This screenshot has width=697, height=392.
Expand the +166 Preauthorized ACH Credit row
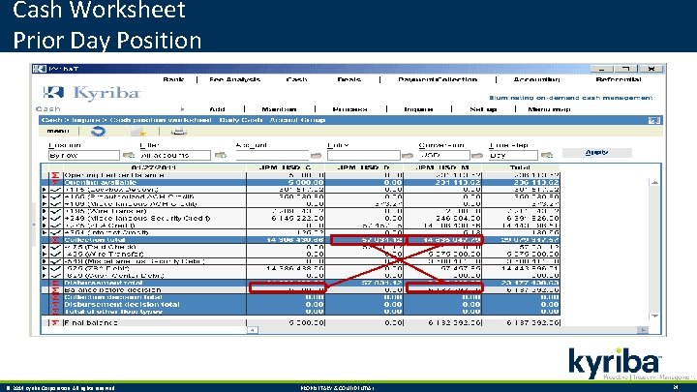tap(45, 196)
